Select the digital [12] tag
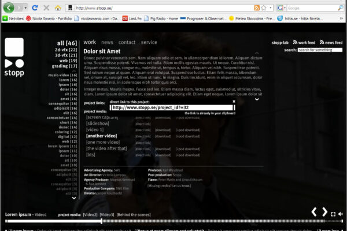 pyautogui.click(x=67, y=137)
